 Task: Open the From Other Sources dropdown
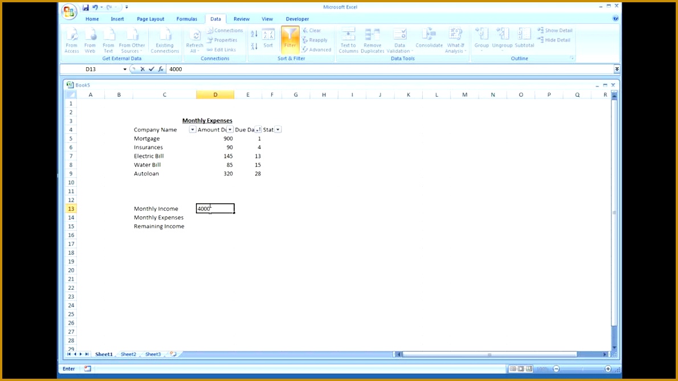pos(132,40)
